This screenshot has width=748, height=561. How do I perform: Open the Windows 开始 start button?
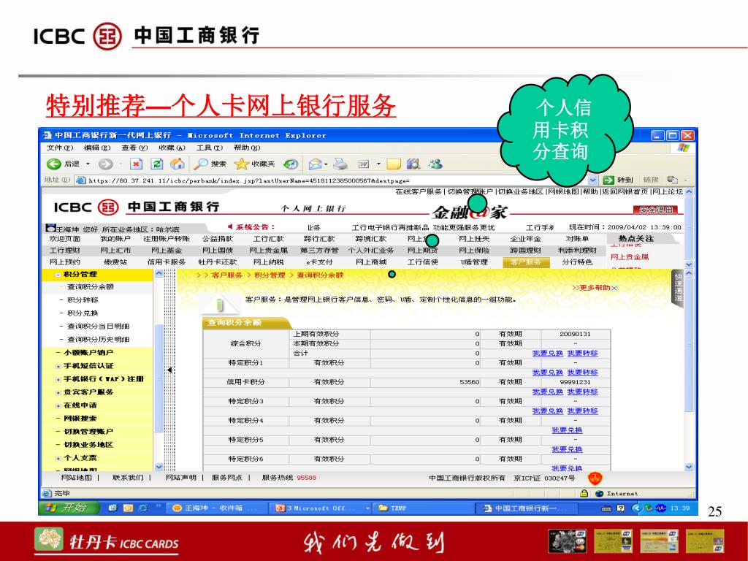(x=69, y=508)
